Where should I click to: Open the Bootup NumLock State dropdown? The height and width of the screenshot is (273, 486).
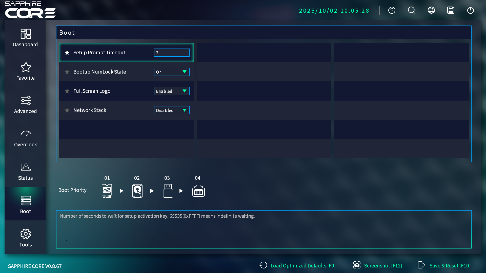(x=172, y=72)
